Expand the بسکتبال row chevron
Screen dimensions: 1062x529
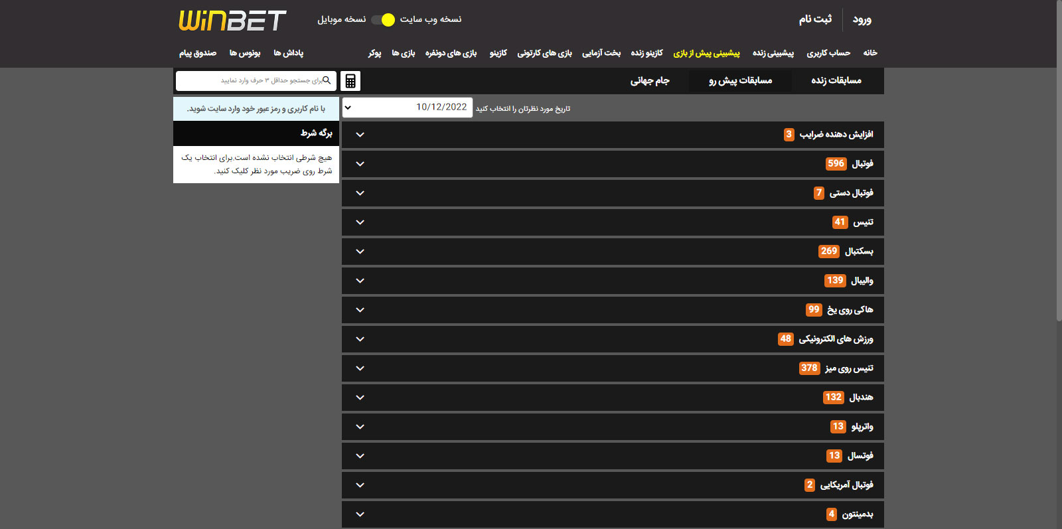360,252
